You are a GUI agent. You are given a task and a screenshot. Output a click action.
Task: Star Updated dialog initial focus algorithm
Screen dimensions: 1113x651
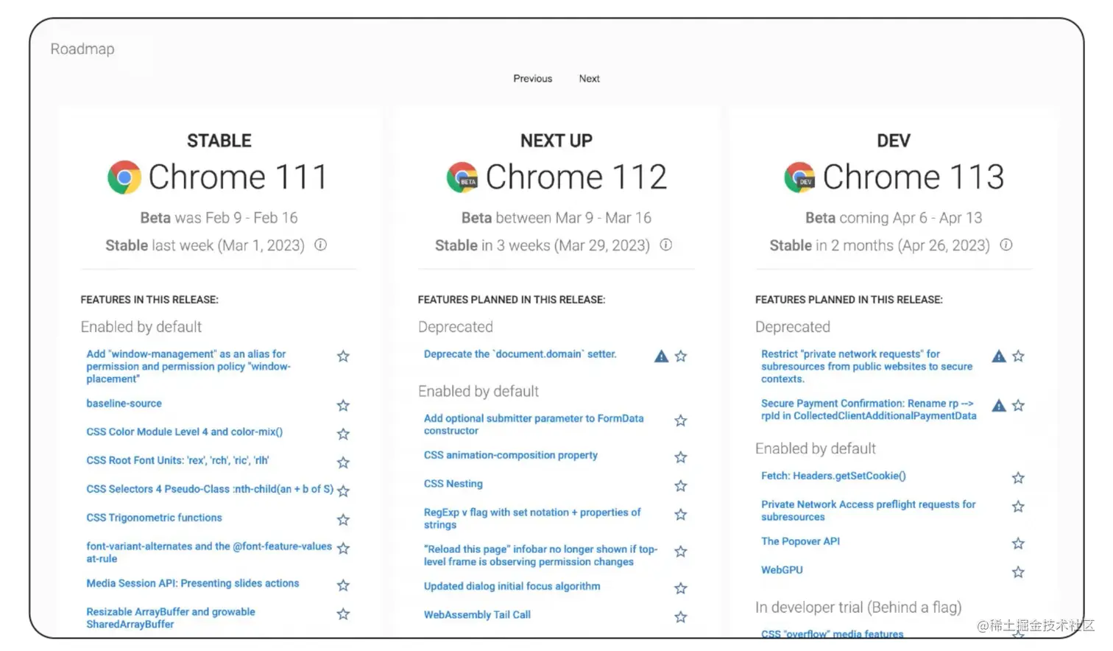click(x=681, y=588)
